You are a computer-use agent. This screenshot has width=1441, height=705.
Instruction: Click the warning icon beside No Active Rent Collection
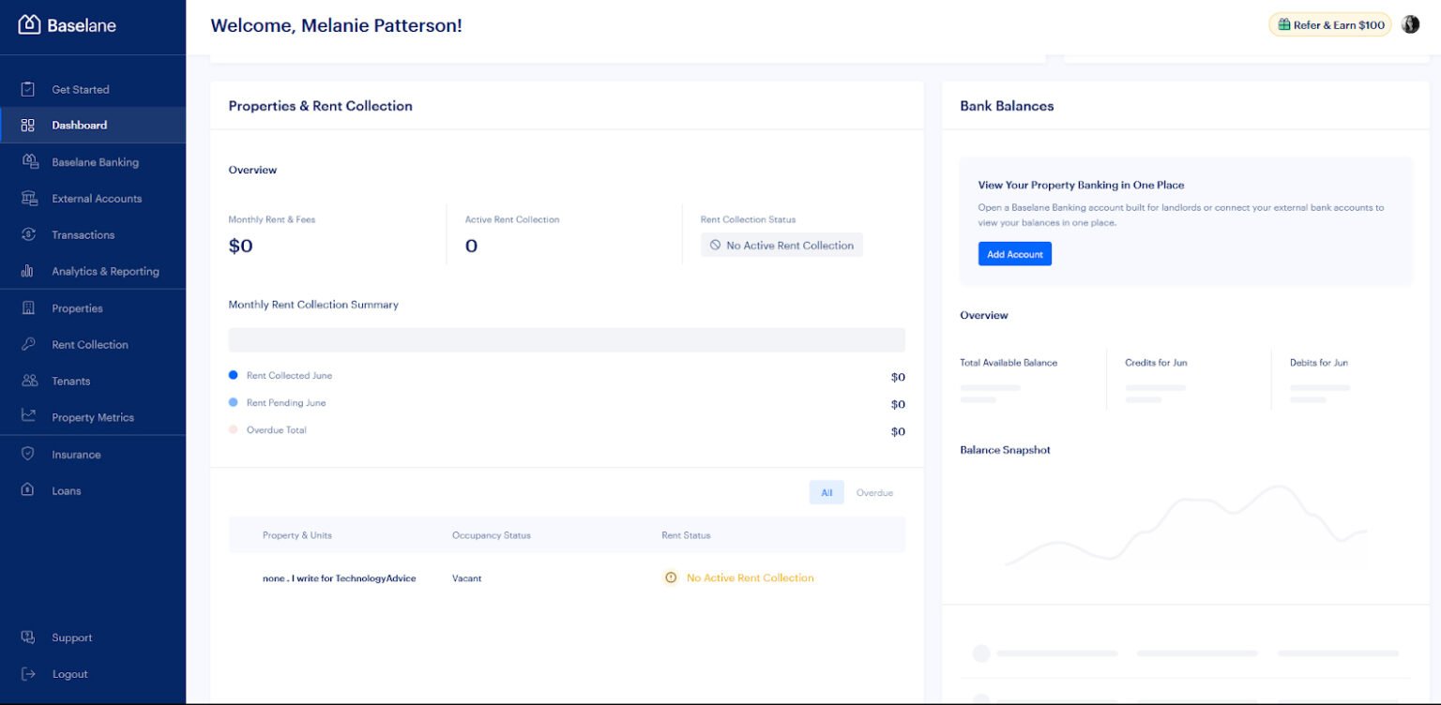670,577
